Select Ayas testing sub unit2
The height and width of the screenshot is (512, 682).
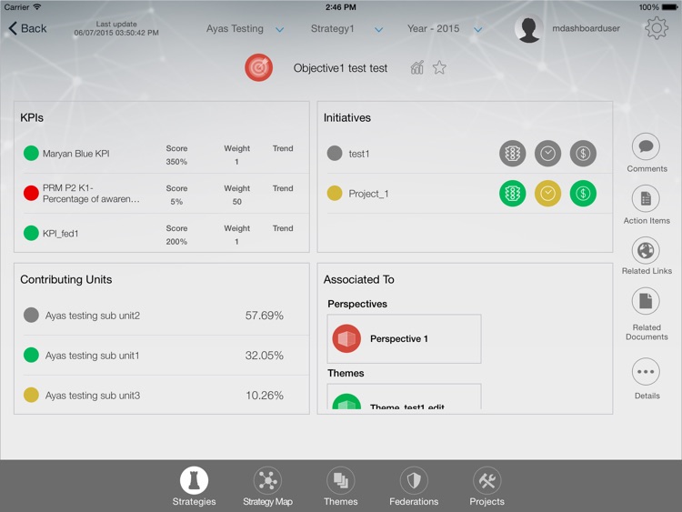[x=166, y=316]
